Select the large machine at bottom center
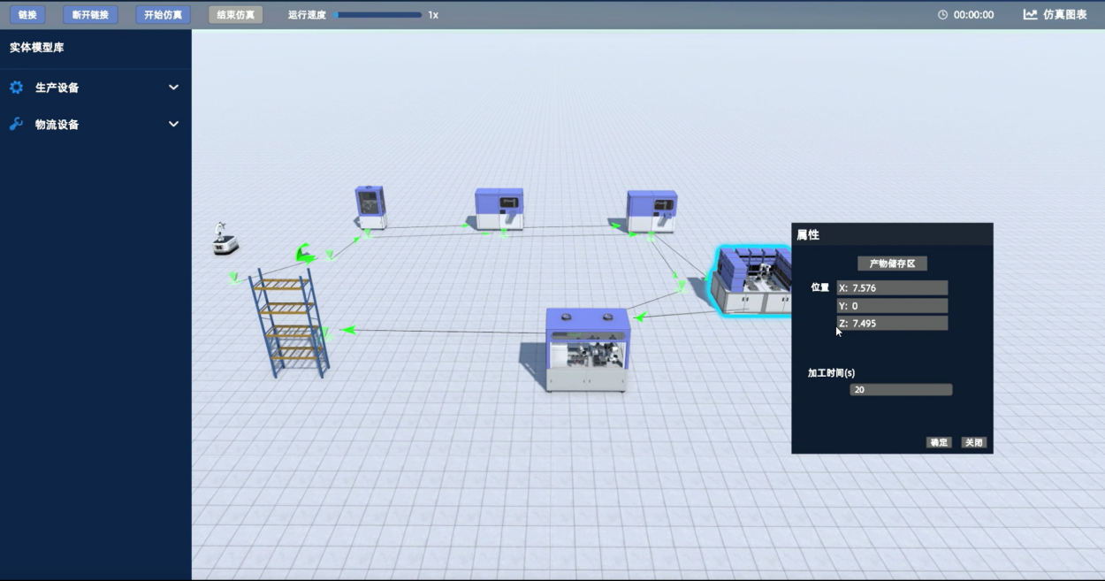 [x=587, y=349]
